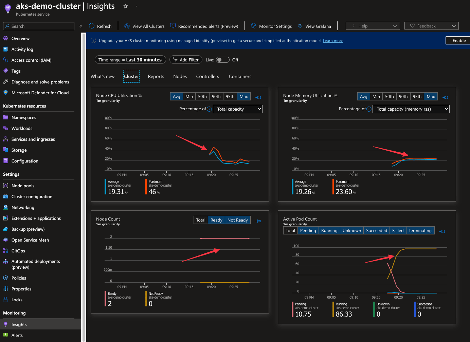This screenshot has height=342, width=470.
Task: Toggle the Live switch on
Action: [x=222, y=60]
